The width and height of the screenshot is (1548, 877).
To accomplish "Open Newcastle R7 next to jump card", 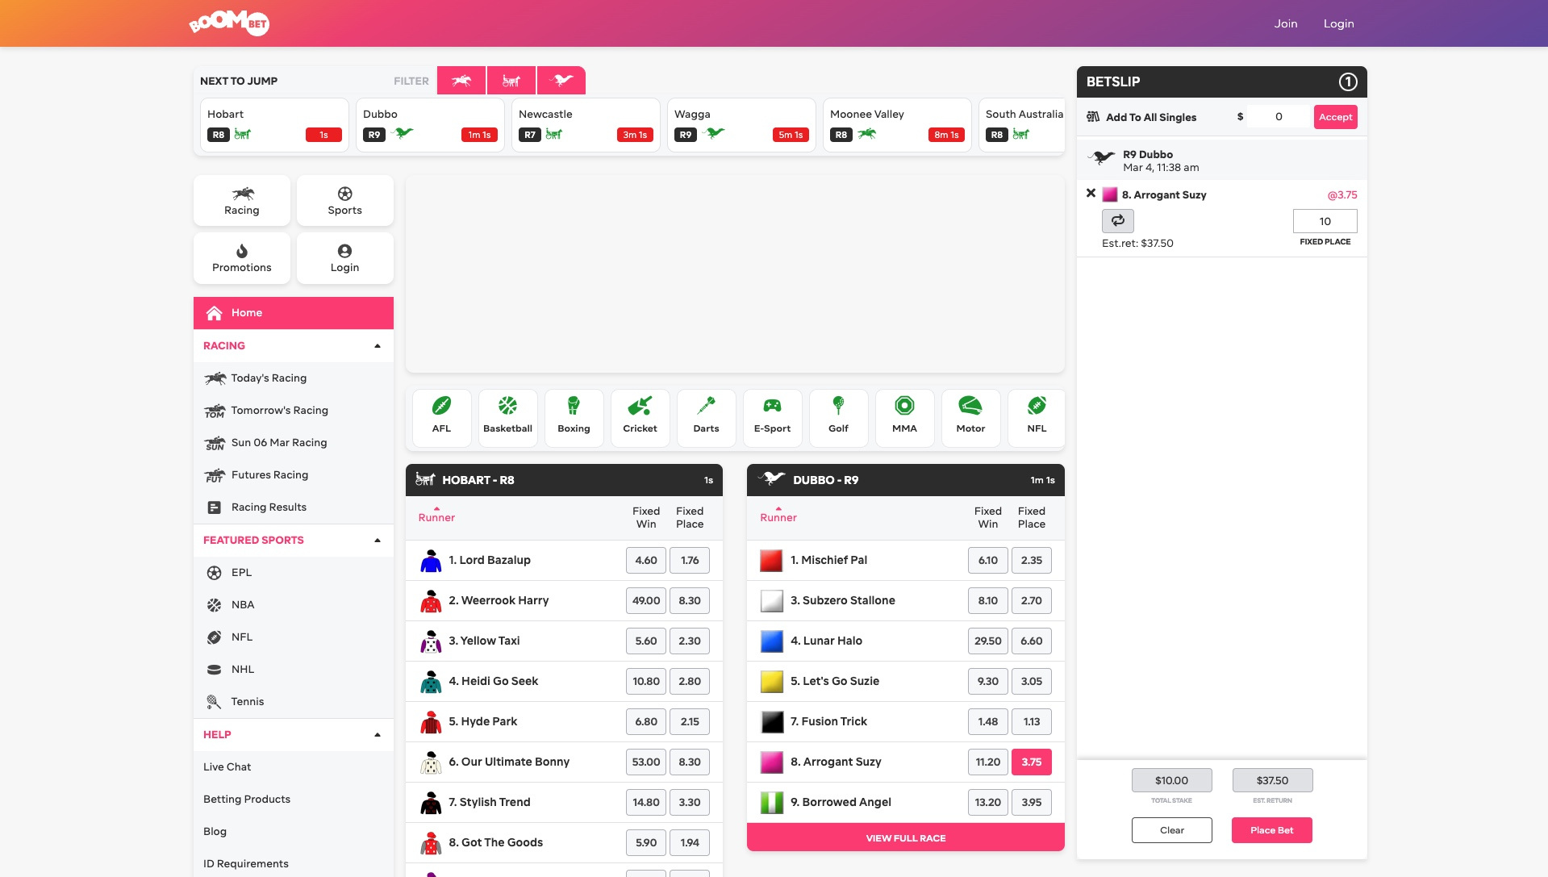I will 586,125.
